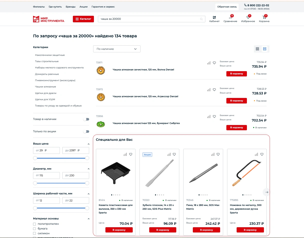Favorite the Пика SDS Max card
Screen dimensions: 304x238
pyautogui.click(x=218, y=154)
